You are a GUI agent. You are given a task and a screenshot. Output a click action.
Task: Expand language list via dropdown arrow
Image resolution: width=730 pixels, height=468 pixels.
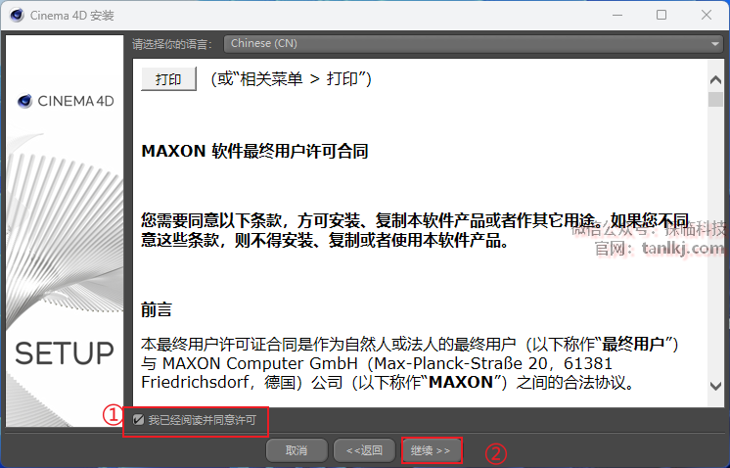pos(714,44)
